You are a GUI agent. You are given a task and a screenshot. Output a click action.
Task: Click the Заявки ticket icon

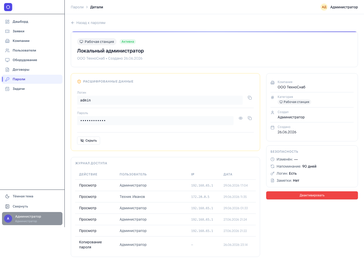point(7,31)
